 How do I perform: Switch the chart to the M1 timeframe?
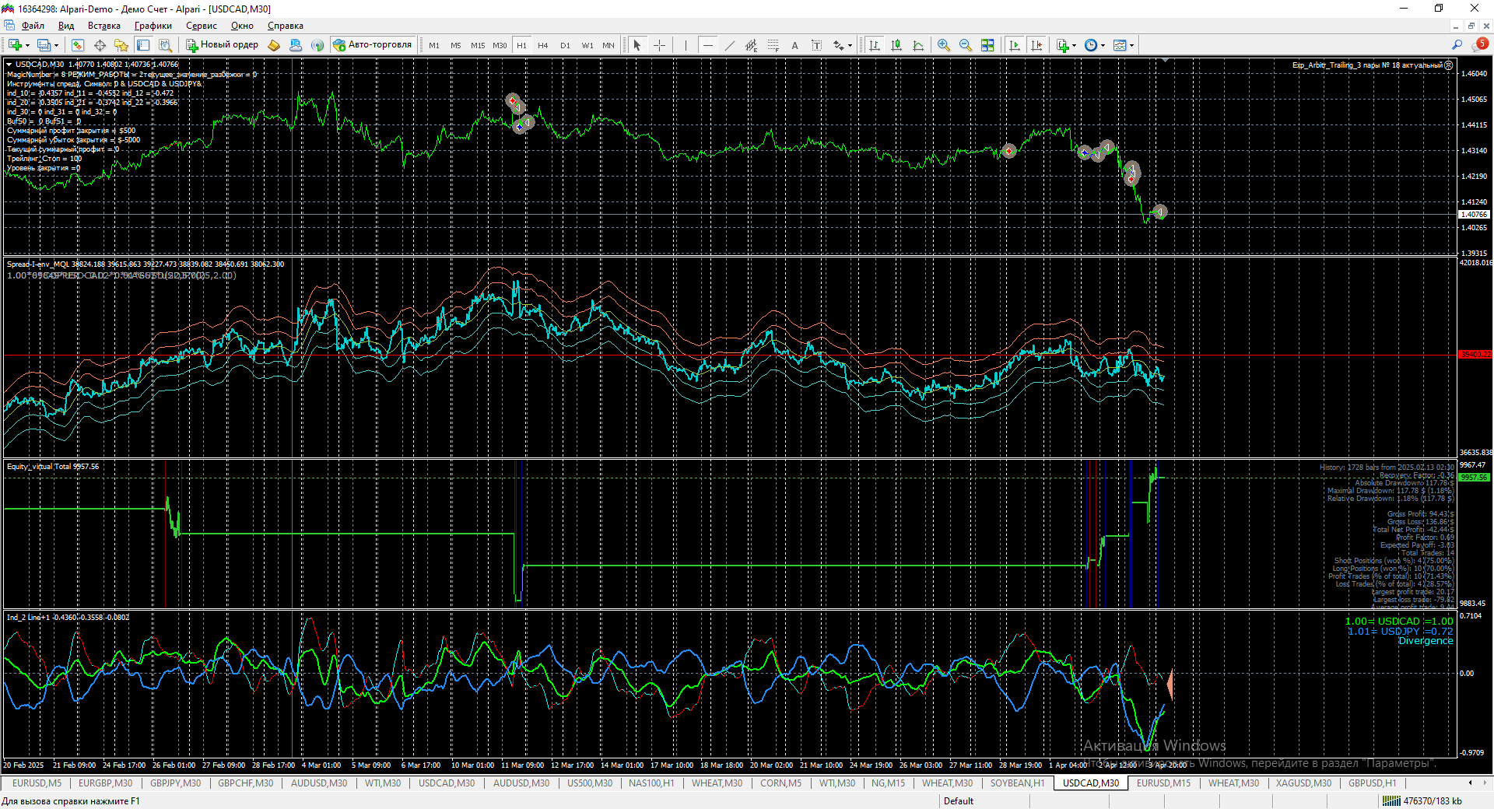pos(433,45)
